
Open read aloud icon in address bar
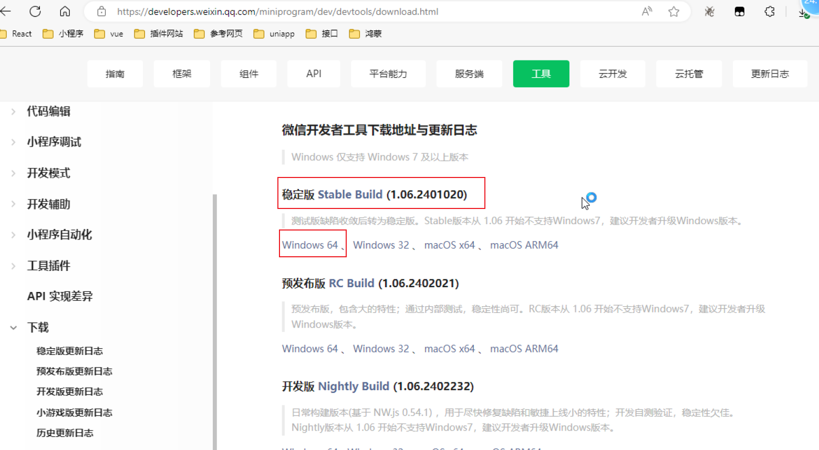pos(647,12)
